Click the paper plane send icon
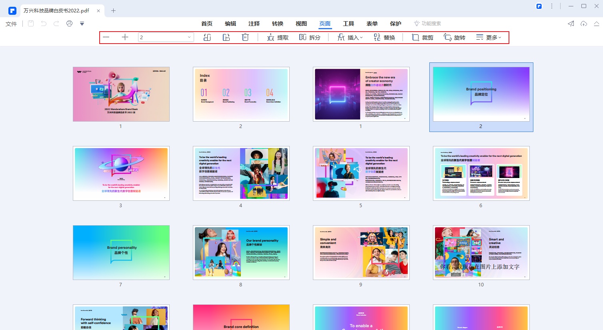 pos(571,24)
